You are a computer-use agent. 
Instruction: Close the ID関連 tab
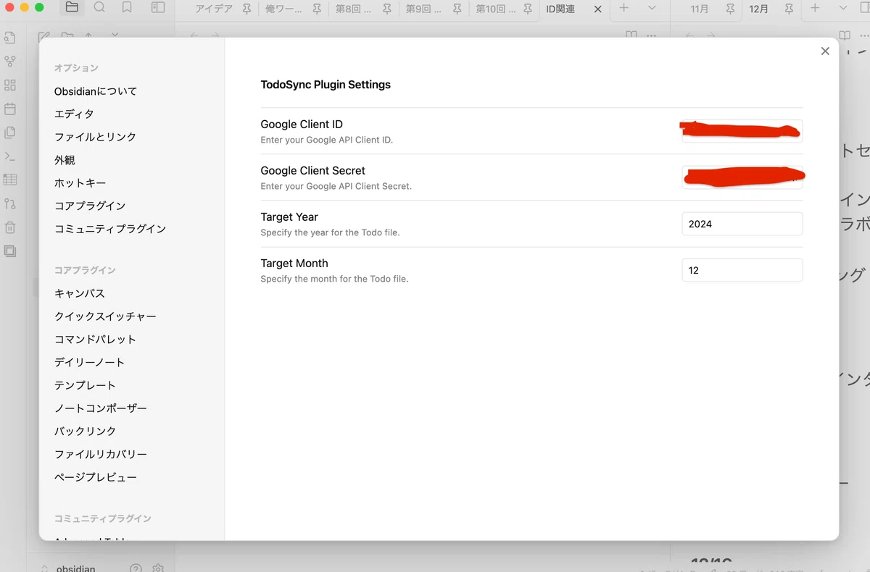coord(597,9)
